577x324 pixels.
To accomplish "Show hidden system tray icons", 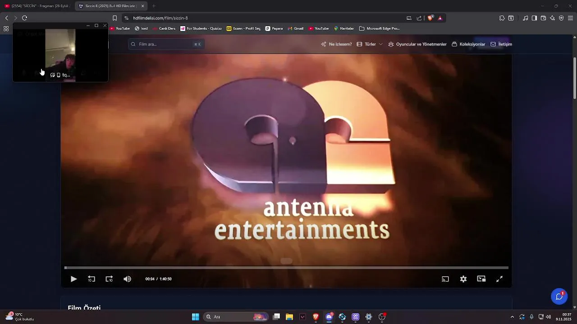I will pyautogui.click(x=512, y=317).
